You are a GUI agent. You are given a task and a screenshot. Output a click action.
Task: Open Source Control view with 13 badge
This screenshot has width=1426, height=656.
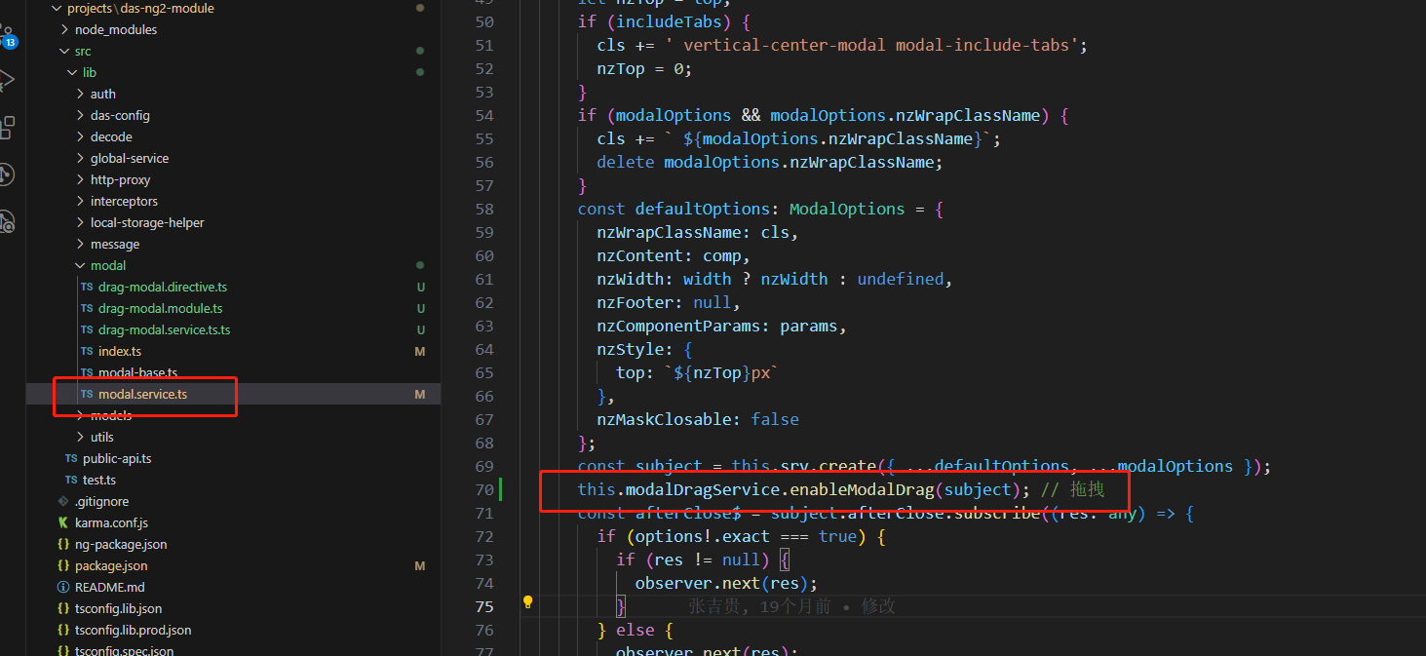(8, 36)
